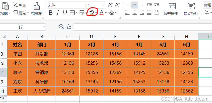Screen dimensions: 212x103
Task: Apply the orange fill color bucket
Action: tap(92, 12)
